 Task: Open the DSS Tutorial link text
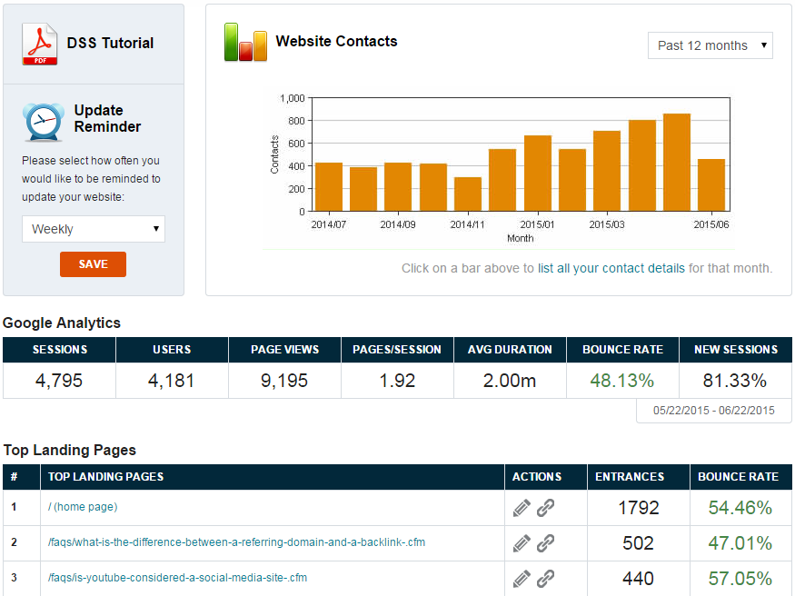[110, 43]
